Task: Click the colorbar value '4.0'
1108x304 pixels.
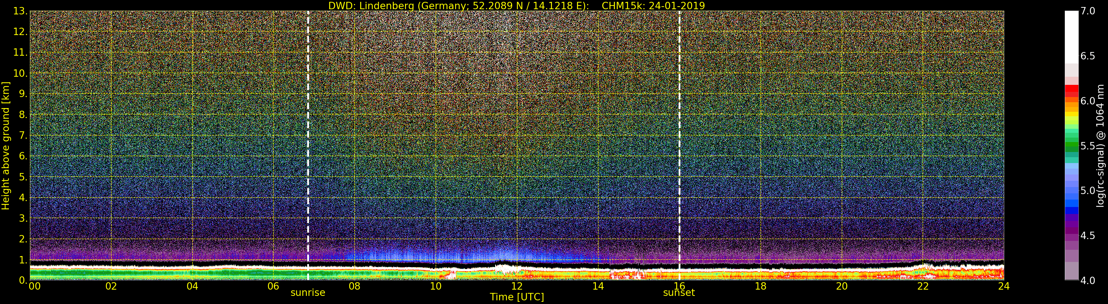Action: click(1088, 280)
